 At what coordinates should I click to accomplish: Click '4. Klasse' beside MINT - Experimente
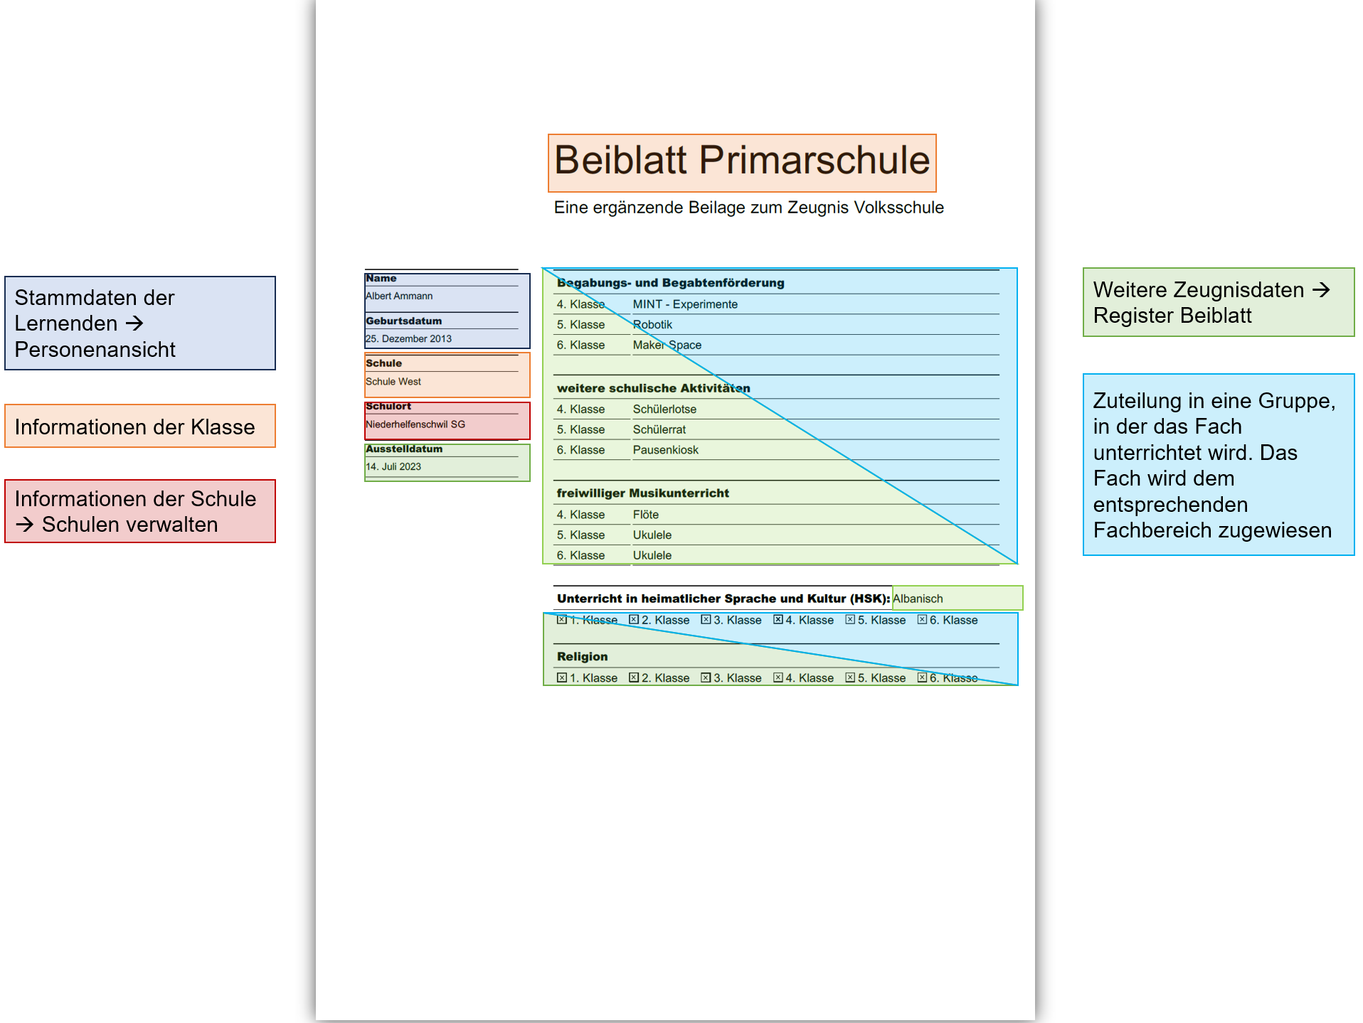(580, 304)
